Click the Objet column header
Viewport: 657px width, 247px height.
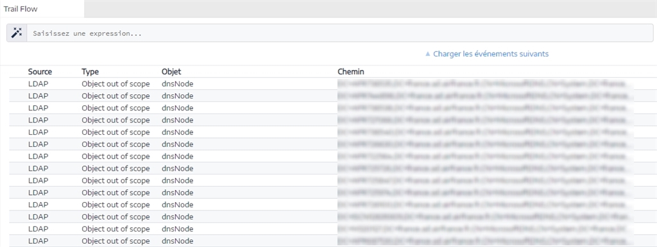(171, 72)
